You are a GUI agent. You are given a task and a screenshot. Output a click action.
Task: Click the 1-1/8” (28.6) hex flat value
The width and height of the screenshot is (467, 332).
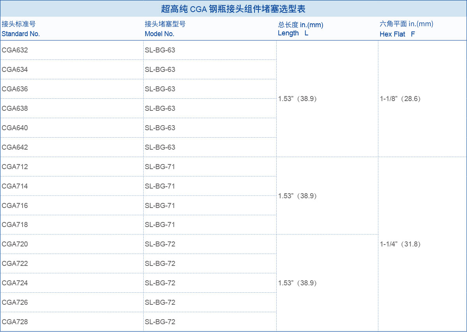pos(400,99)
